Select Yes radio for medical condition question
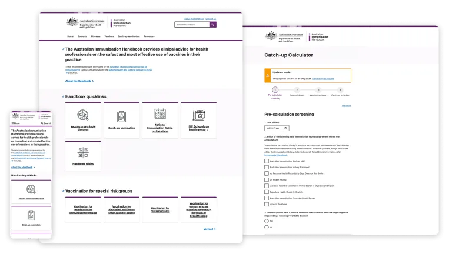The image size is (452, 254). tap(267, 221)
